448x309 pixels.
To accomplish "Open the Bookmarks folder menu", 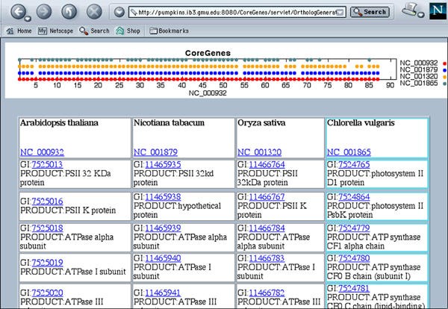I will [x=168, y=31].
